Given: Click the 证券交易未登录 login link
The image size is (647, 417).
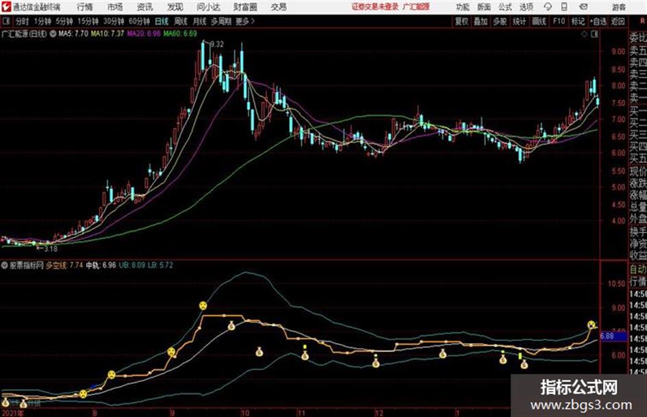Looking at the screenshot, I should tap(375, 7).
